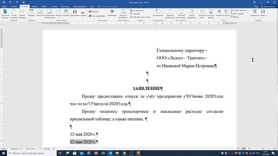Viewport: 278px width, 156px height.
Task: Redo the action in the Quick Access toolbar
Action: pyautogui.click(x=17, y=2)
